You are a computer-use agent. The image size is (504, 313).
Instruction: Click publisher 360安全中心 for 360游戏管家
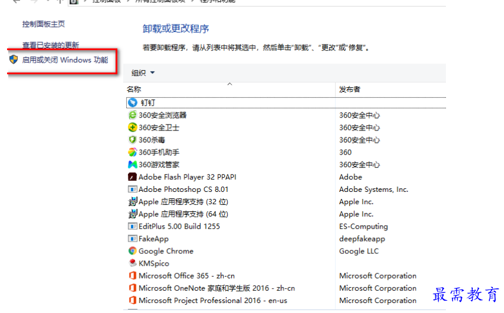359,164
